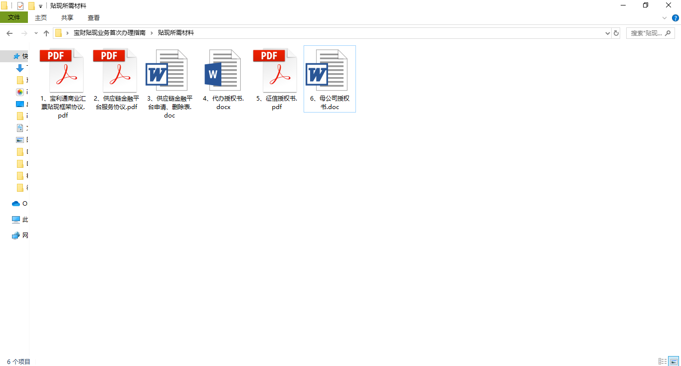Close the 贴现所需材料 window
Viewport: 681px width, 366px height.
point(669,5)
